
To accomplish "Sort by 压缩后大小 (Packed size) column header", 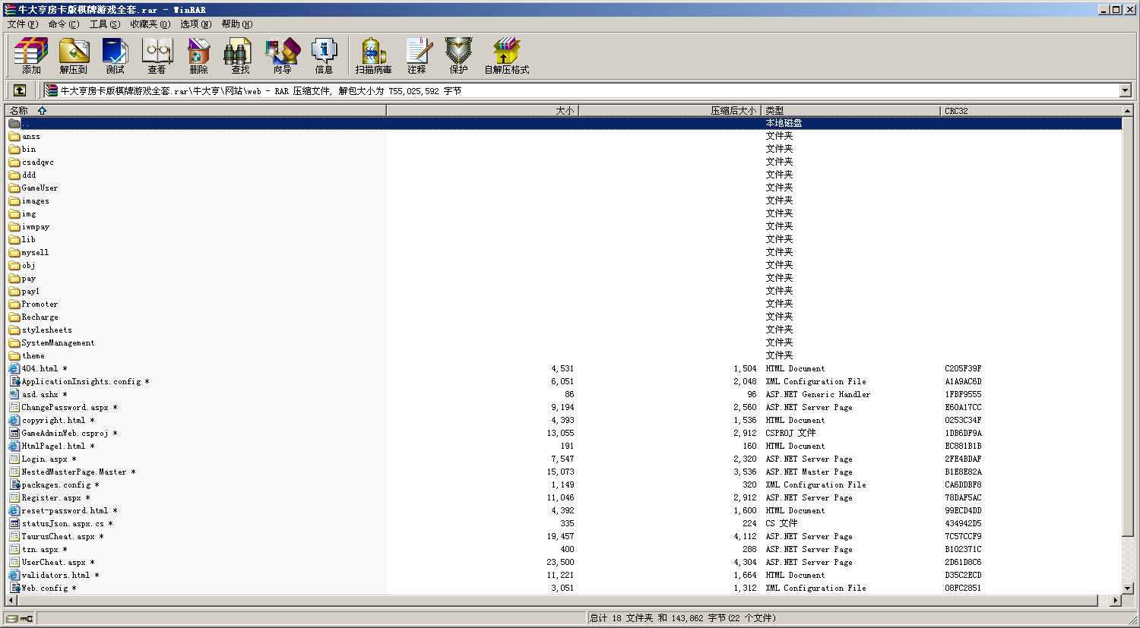I will (670, 111).
